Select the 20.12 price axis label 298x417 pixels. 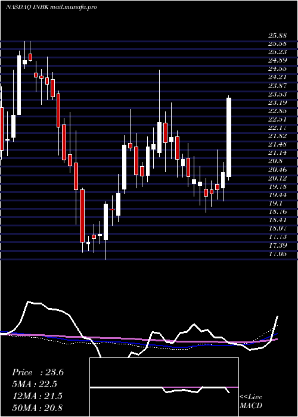277,178
